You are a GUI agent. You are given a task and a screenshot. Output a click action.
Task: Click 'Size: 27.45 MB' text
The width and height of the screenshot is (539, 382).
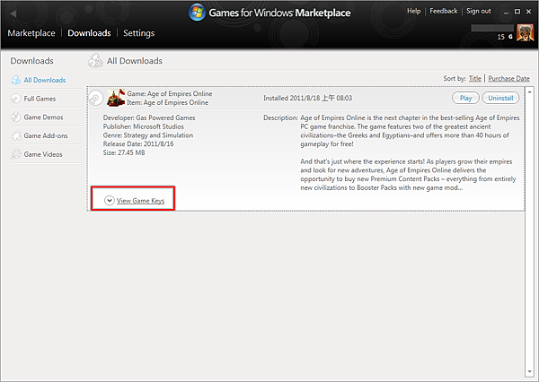click(124, 152)
